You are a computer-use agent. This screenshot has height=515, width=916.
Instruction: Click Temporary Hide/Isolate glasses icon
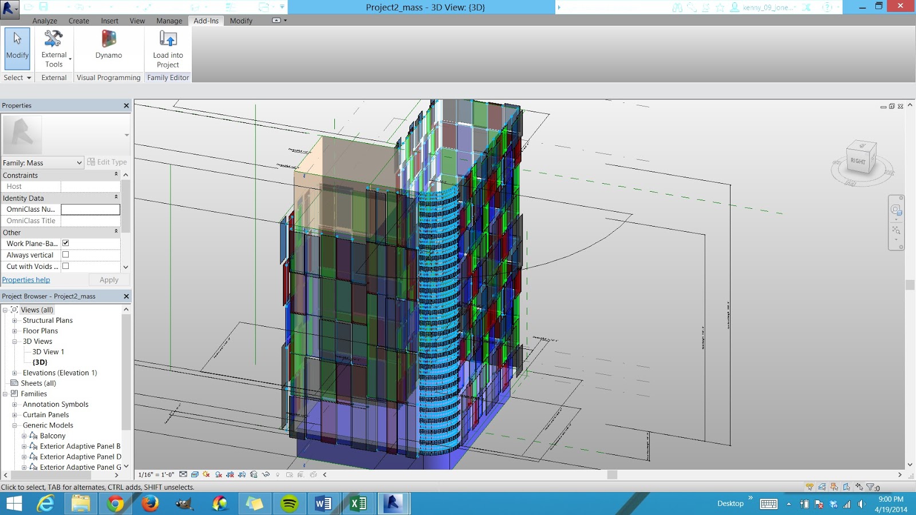click(x=265, y=474)
